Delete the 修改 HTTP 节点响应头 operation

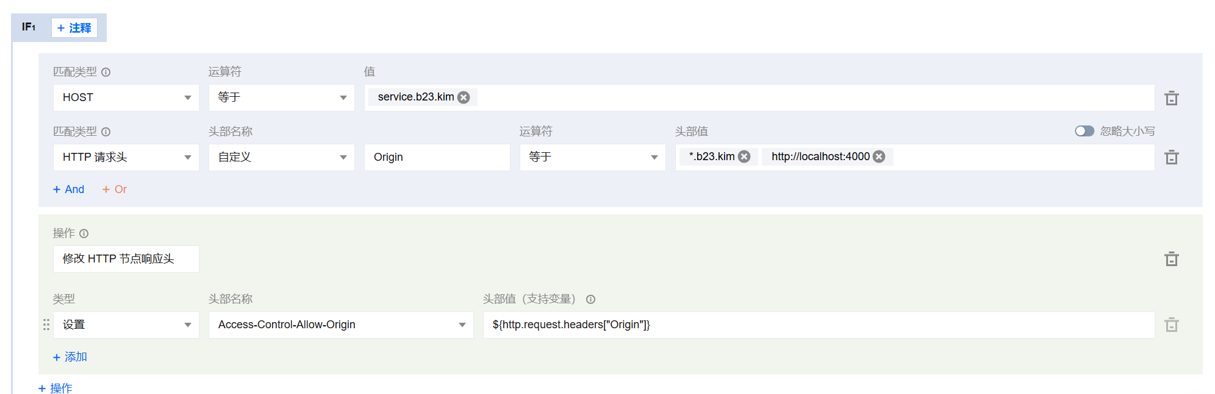tap(1171, 259)
